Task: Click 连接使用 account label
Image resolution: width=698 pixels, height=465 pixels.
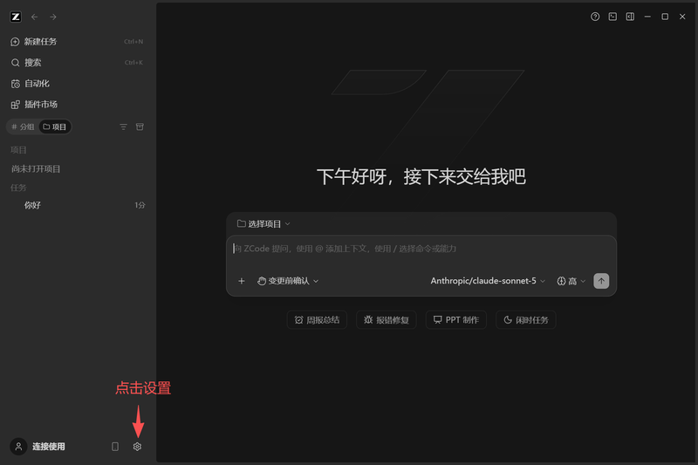Action: 49,447
